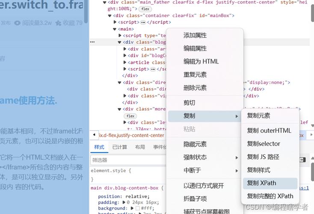Click the flex badge under div class more
Viewport: 314px width, 214px height.
[130, 116]
